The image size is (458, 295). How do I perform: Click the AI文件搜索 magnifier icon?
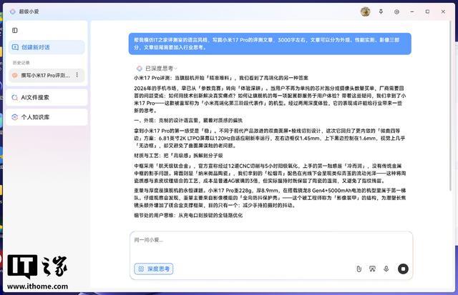14,97
